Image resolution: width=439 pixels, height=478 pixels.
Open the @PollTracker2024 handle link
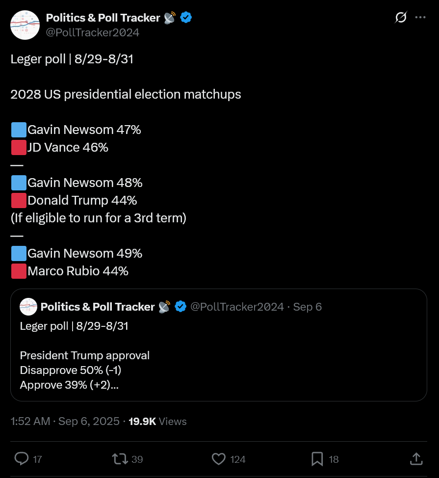(93, 32)
